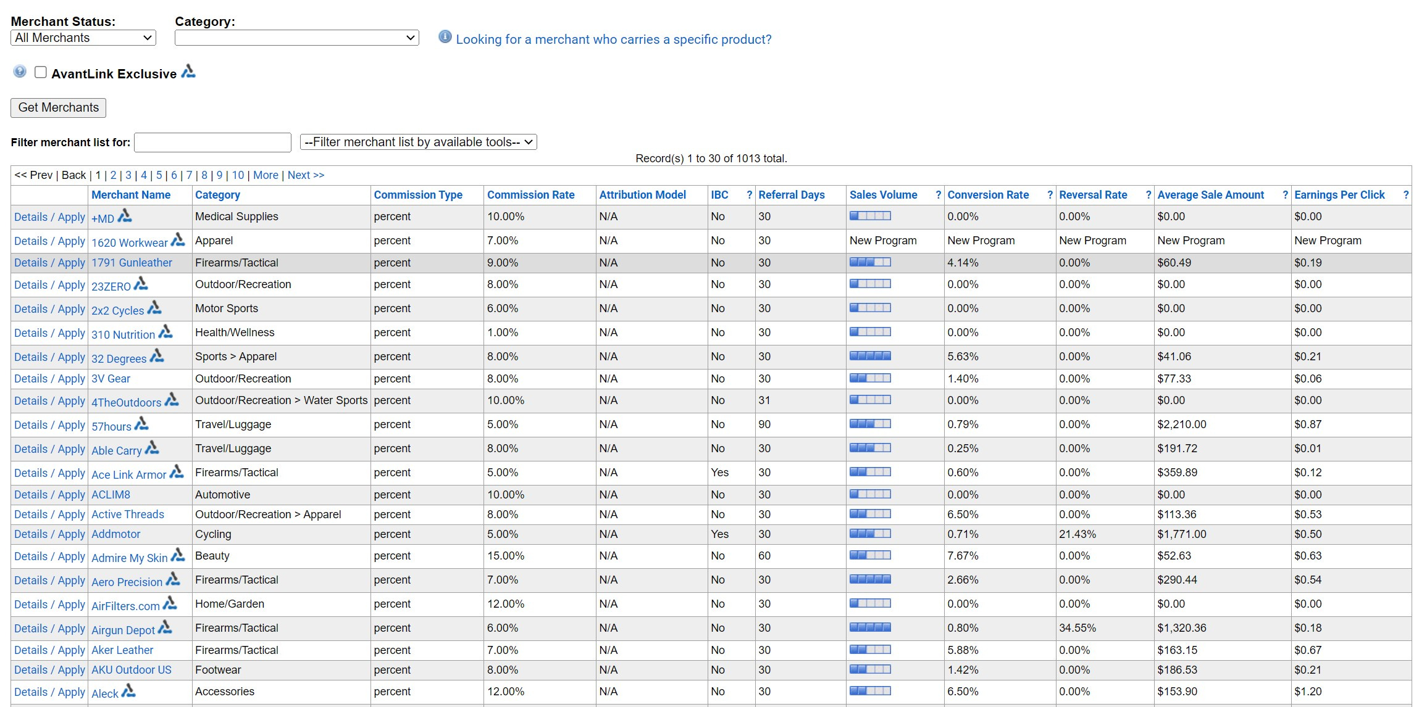Open the 1791 Gunleather merchant link

(x=132, y=263)
